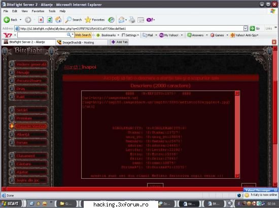Viewport: 279px width, 208px height.
Task: Open Oras in the BiteFight sidebar
Action: (x=28, y=88)
